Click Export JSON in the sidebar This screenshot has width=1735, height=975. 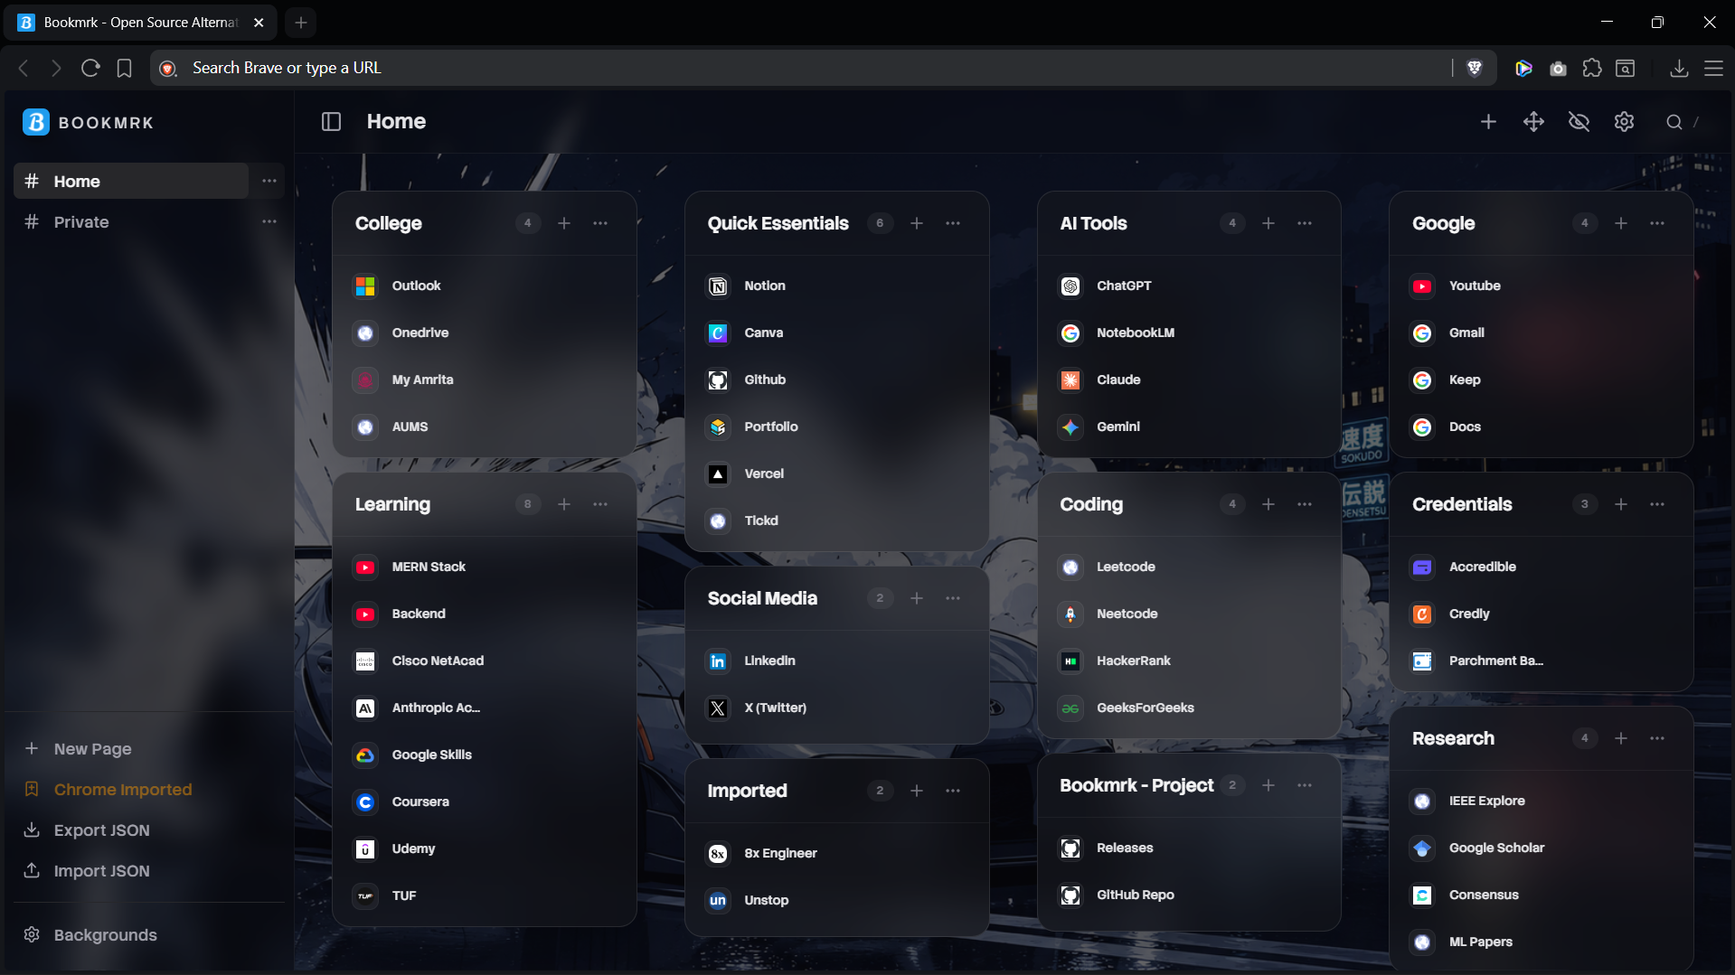pos(88,830)
